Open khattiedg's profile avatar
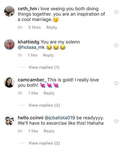This screenshot has height=152, width=122. coord(9,44)
